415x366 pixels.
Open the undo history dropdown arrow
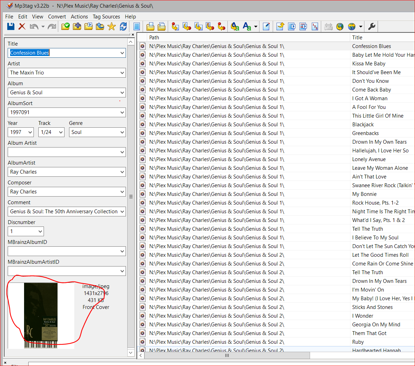pyautogui.click(x=43, y=26)
